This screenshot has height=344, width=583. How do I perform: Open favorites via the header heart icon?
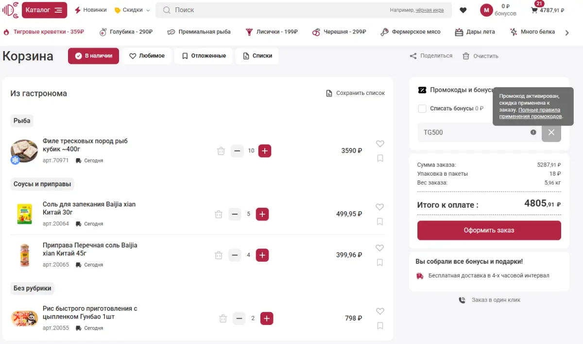tap(463, 10)
